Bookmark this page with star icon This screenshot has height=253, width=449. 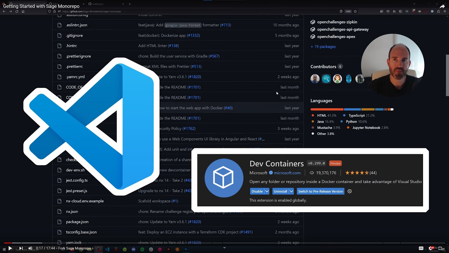point(355,11)
